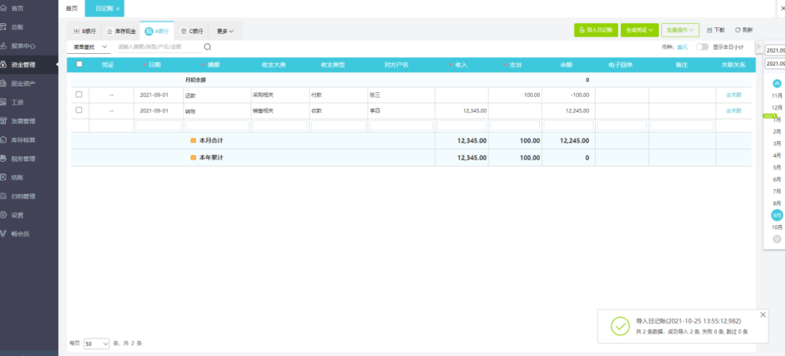Expand the 本年累计 row icon
The height and width of the screenshot is (356, 785).
click(x=194, y=158)
